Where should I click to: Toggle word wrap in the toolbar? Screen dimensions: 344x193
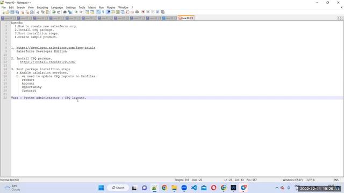pos(98,12)
